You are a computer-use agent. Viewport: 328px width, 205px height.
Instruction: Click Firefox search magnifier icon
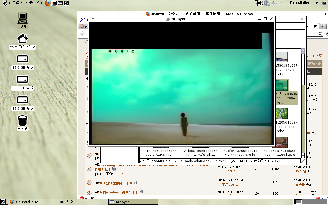320,34
